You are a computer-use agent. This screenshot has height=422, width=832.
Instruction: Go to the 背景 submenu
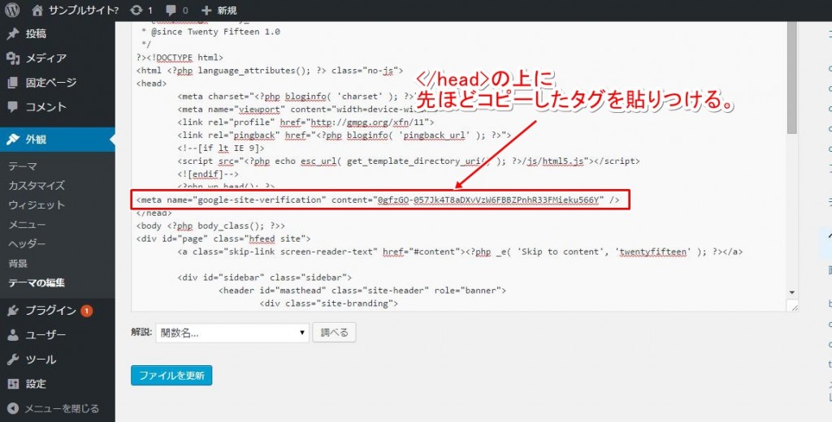tap(18, 264)
